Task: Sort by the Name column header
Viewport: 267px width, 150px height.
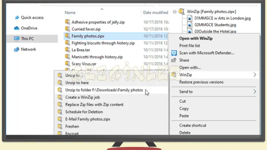Action: (70, 12)
